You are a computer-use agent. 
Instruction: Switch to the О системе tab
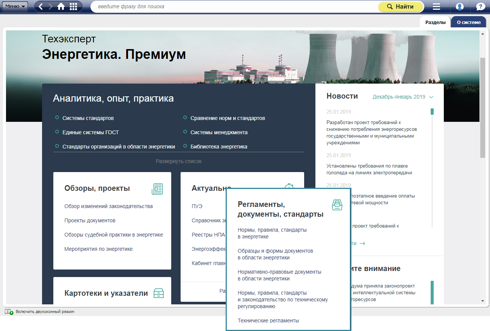[469, 22]
